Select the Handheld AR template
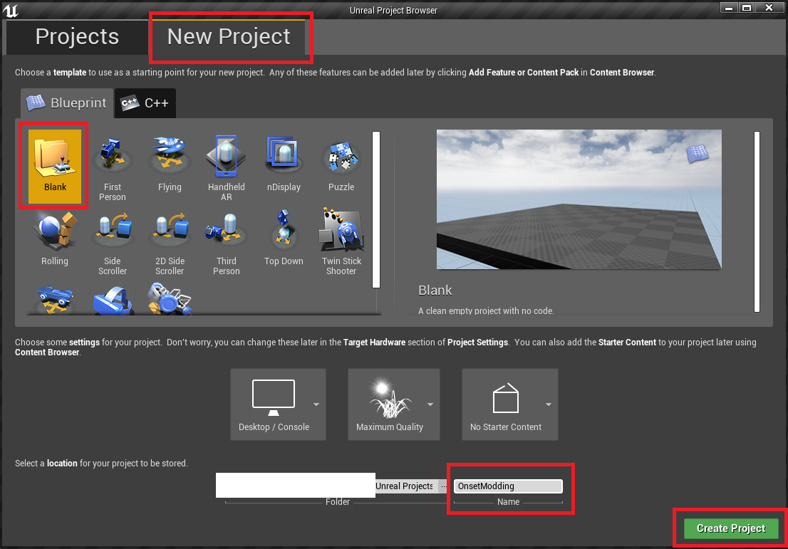The image size is (788, 549). click(x=226, y=168)
